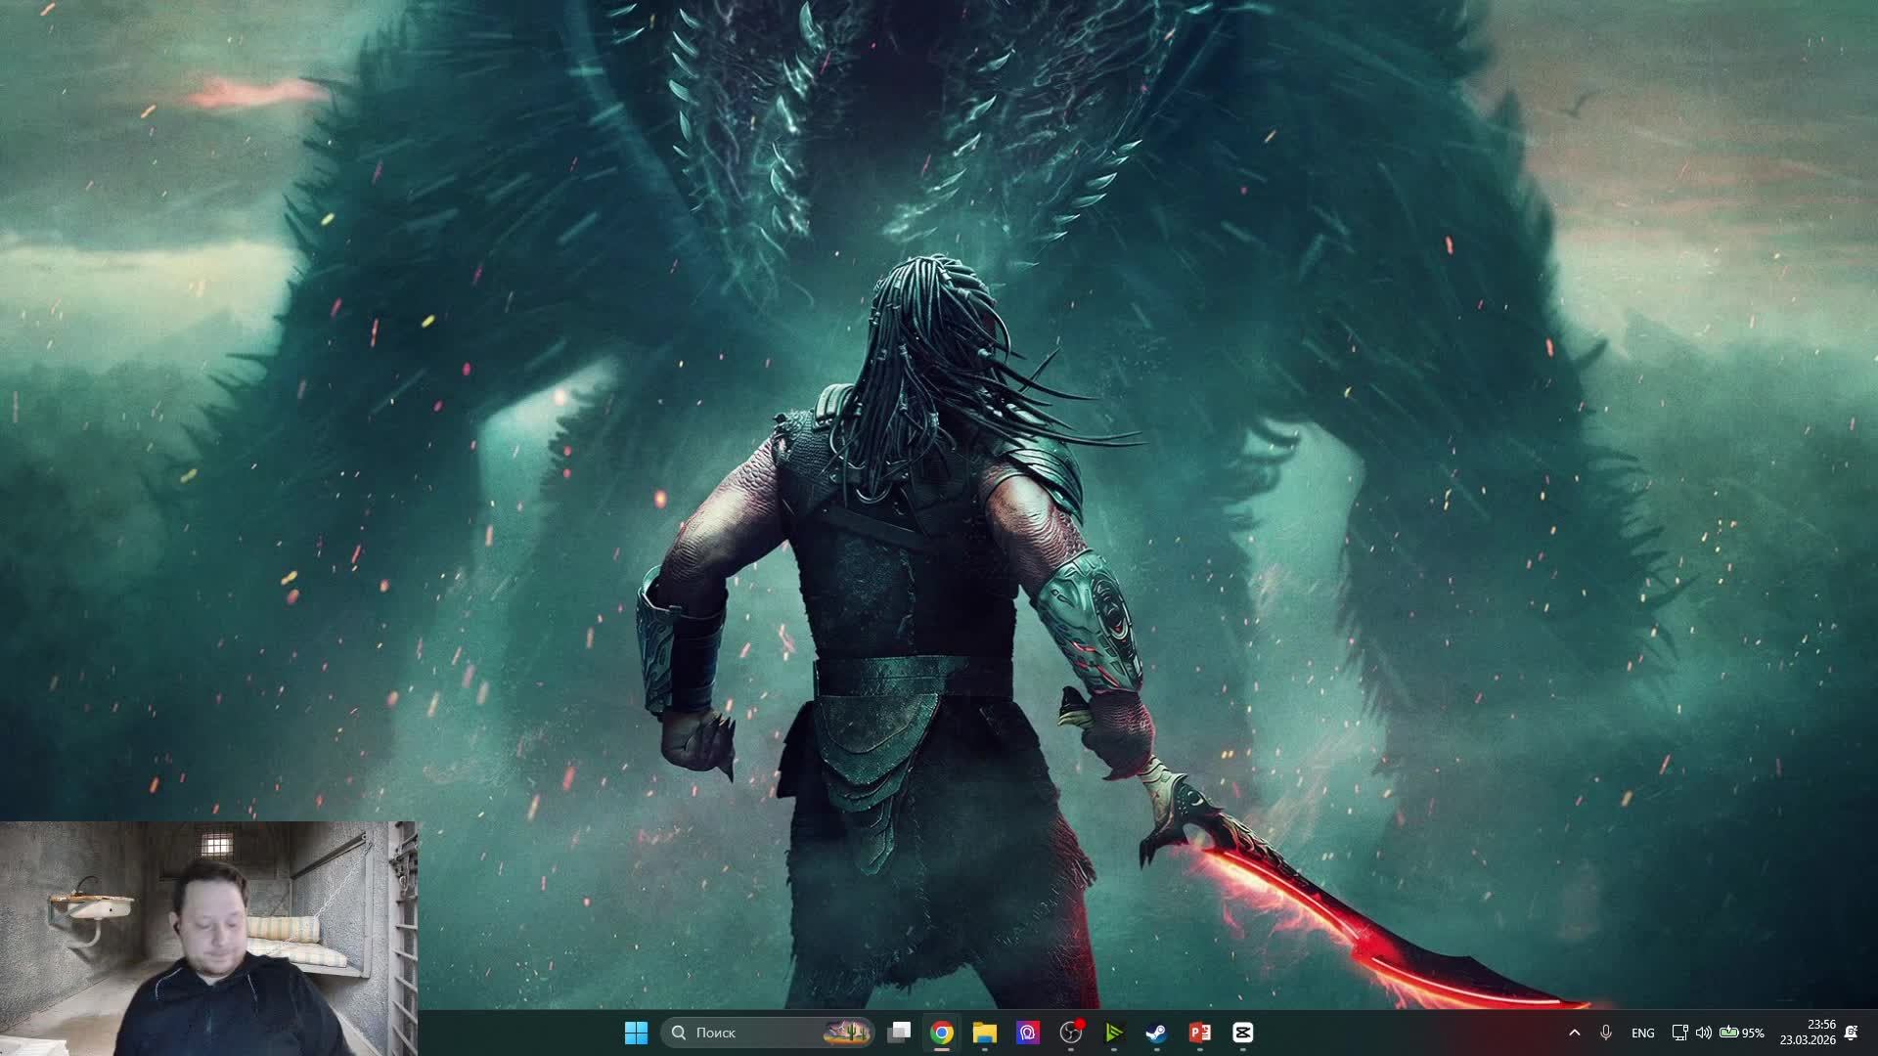Expand hidden system tray icons chevron
This screenshot has width=1878, height=1056.
(1574, 1033)
